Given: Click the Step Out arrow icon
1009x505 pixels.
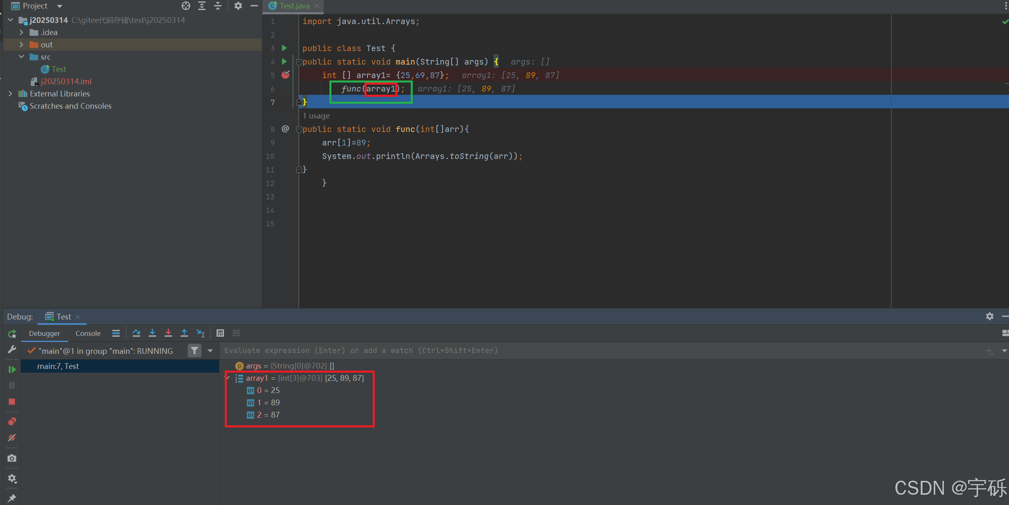Looking at the screenshot, I should pos(184,333).
